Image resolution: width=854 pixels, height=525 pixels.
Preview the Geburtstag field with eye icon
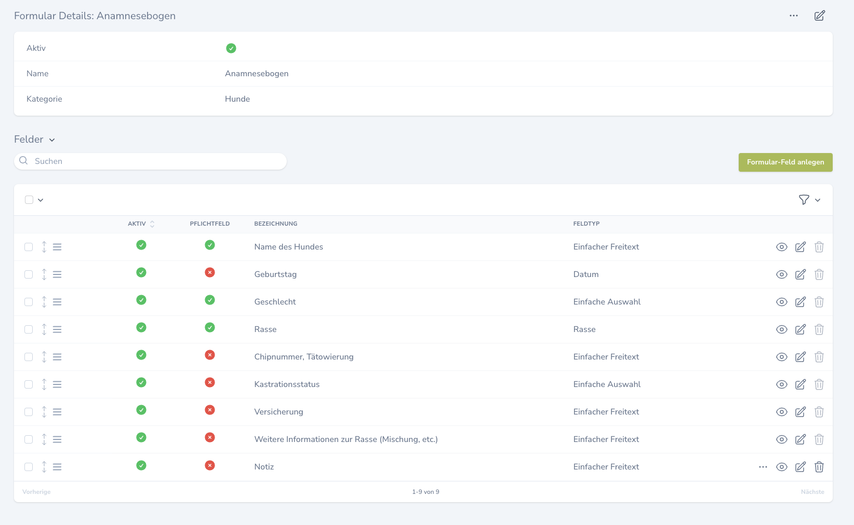[782, 274]
